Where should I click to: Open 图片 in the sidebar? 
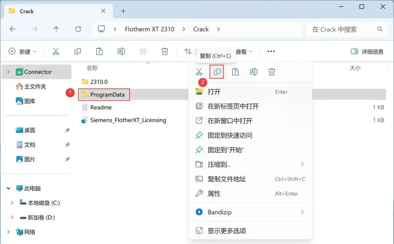click(x=26, y=160)
